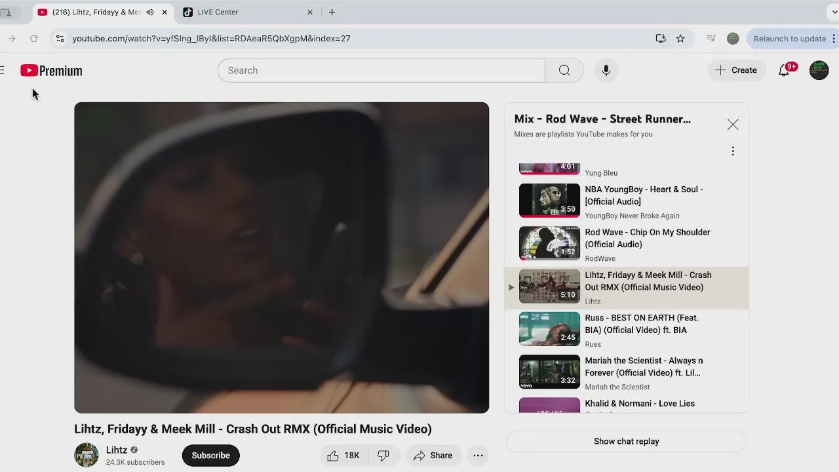The height and width of the screenshot is (472, 839).
Task: Open the hamburger guide menu
Action: [x=2, y=70]
